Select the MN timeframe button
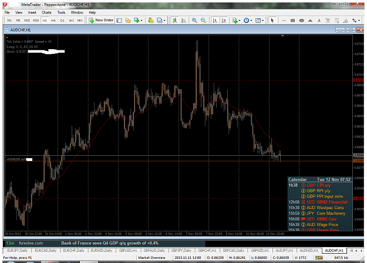This screenshot has height=263, width=367. 80,21
